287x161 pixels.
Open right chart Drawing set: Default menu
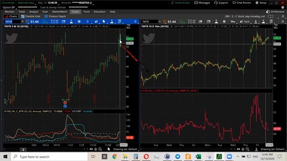click(272, 149)
